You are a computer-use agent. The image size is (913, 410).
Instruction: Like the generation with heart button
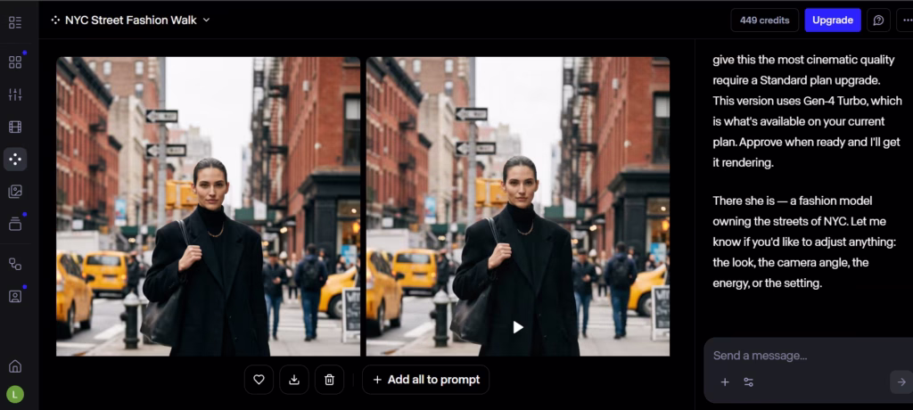259,380
